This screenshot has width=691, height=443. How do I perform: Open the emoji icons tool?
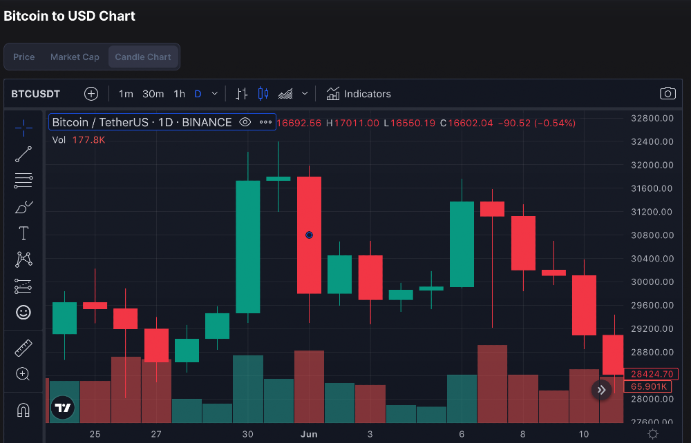click(x=23, y=313)
